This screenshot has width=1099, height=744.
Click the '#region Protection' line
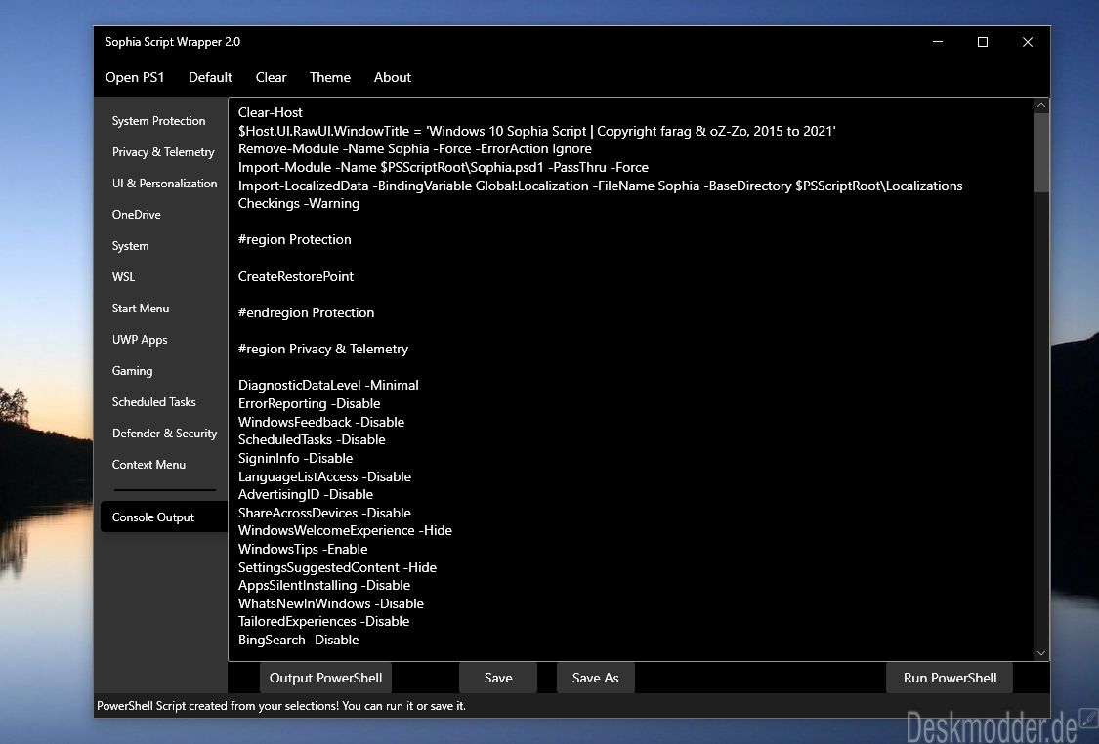(x=294, y=239)
